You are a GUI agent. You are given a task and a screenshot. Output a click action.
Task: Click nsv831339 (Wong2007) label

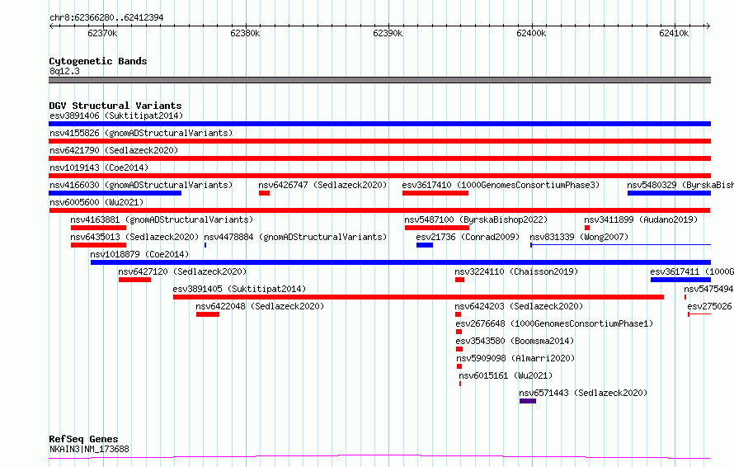pyautogui.click(x=579, y=237)
